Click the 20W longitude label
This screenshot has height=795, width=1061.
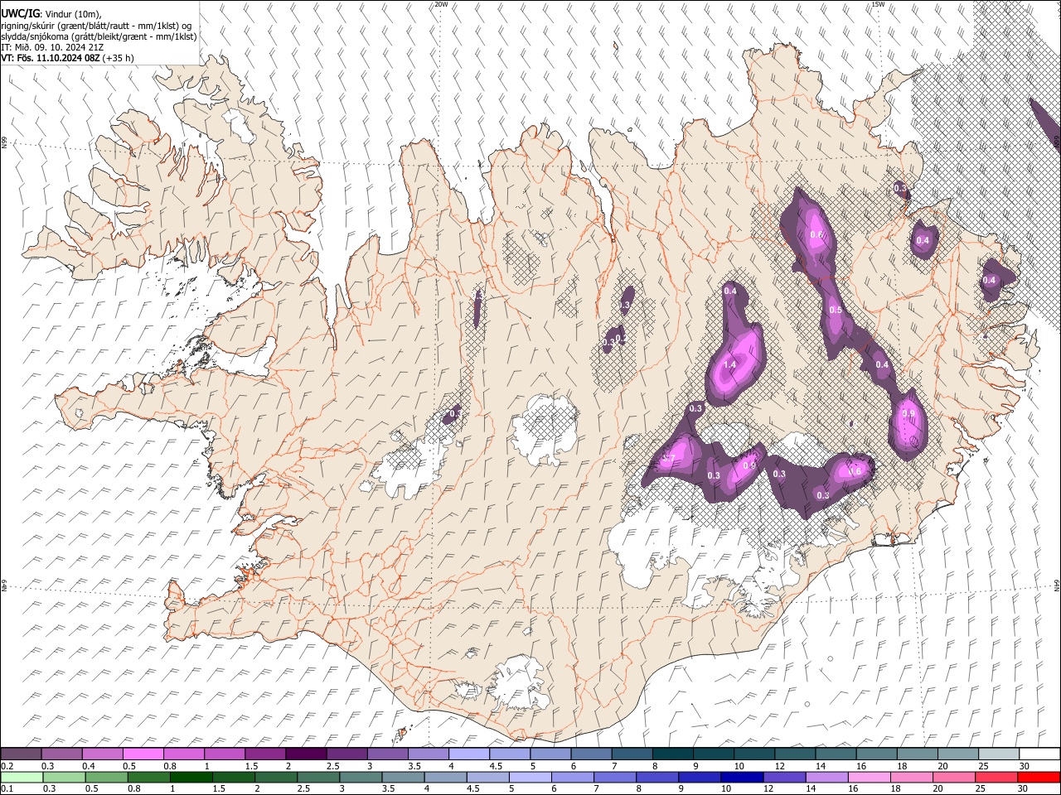(441, 4)
